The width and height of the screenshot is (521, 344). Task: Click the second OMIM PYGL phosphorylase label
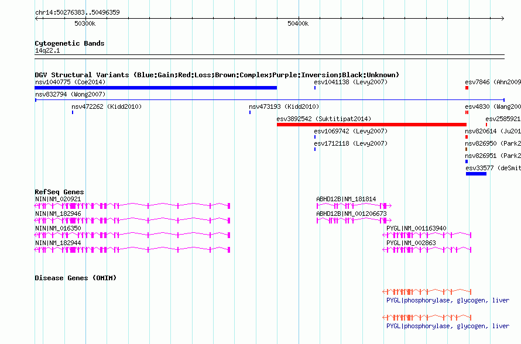pyautogui.click(x=448, y=326)
